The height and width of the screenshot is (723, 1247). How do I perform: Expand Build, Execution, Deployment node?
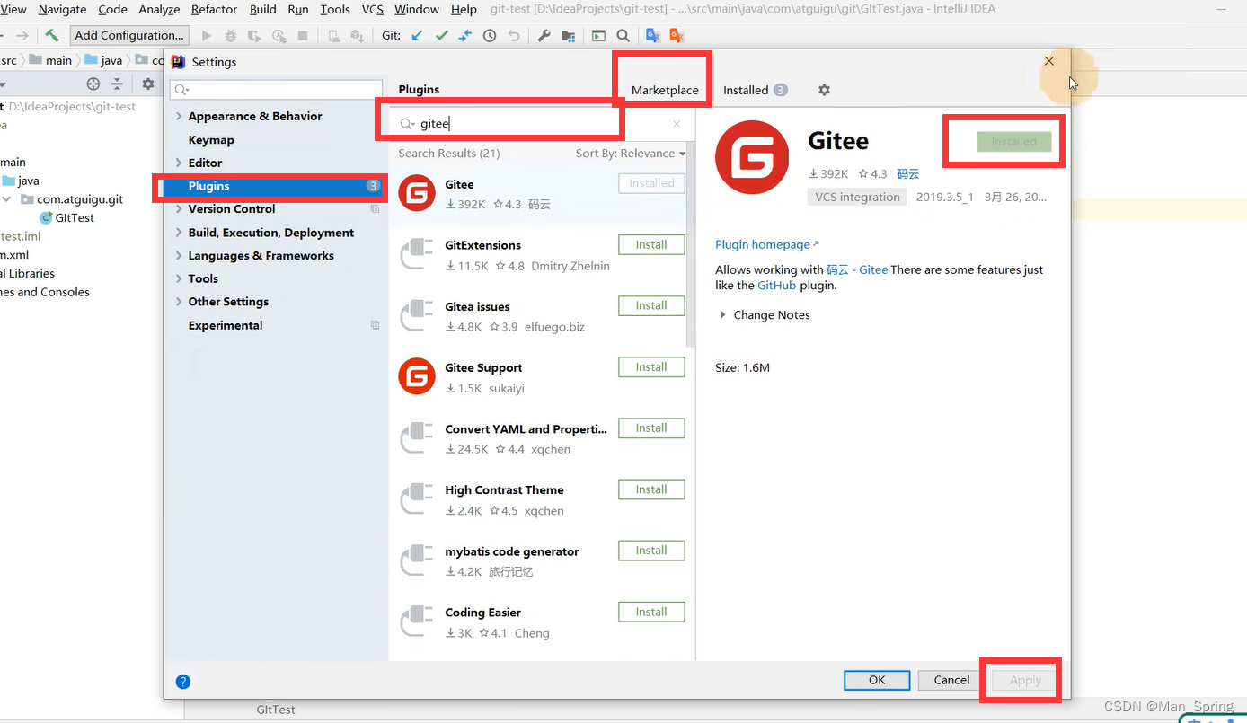179,232
